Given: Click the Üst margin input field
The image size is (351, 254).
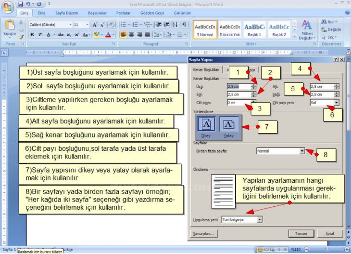Looking at the screenshot, I should (x=239, y=86).
